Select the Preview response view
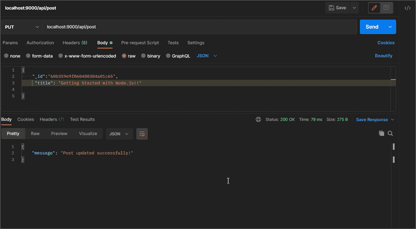This screenshot has width=416, height=229. (x=59, y=134)
